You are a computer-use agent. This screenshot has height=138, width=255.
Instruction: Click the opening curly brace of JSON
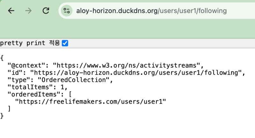[2, 58]
